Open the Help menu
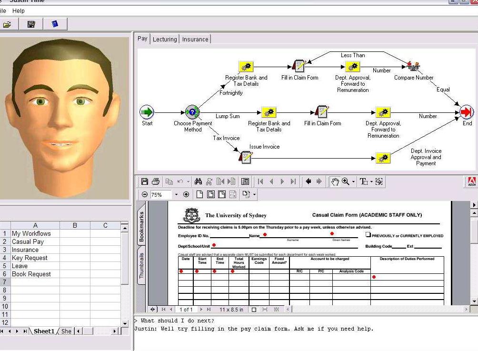The height and width of the screenshot is (351, 478). [18, 11]
